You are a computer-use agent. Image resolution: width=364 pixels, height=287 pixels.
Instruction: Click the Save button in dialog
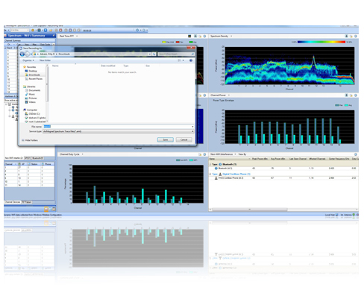click(x=165, y=140)
